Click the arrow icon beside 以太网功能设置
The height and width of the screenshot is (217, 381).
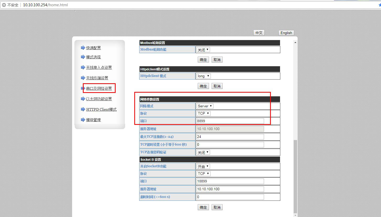tap(83, 99)
